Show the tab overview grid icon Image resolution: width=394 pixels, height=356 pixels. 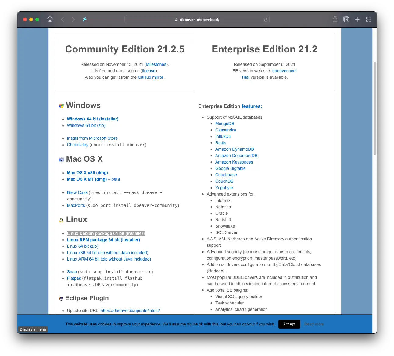click(x=368, y=20)
